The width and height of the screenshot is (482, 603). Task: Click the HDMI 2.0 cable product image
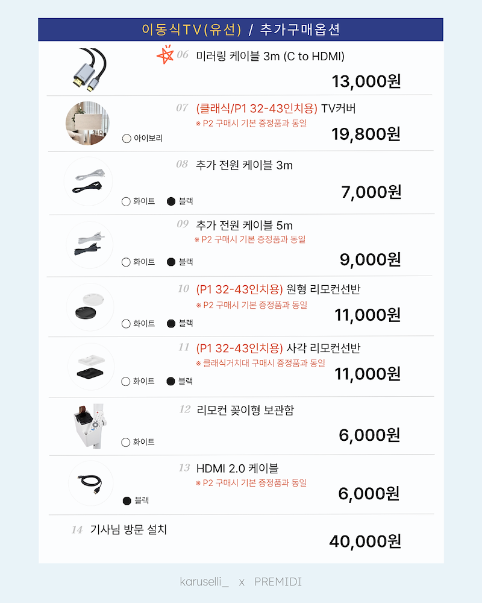(x=90, y=482)
